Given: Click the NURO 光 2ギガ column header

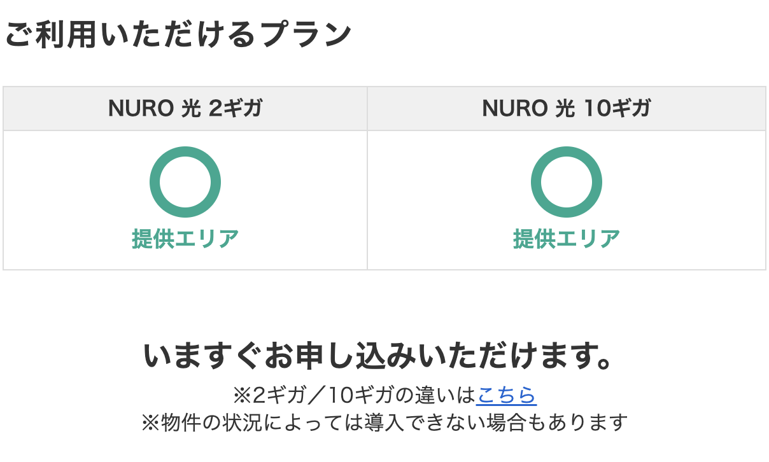Looking at the screenshot, I should point(185,108).
